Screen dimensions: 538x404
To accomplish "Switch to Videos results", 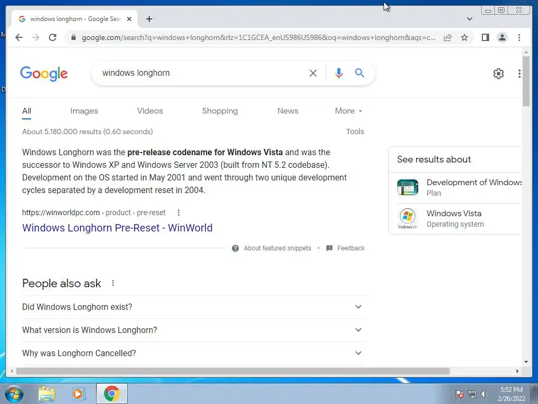I will (x=150, y=111).
